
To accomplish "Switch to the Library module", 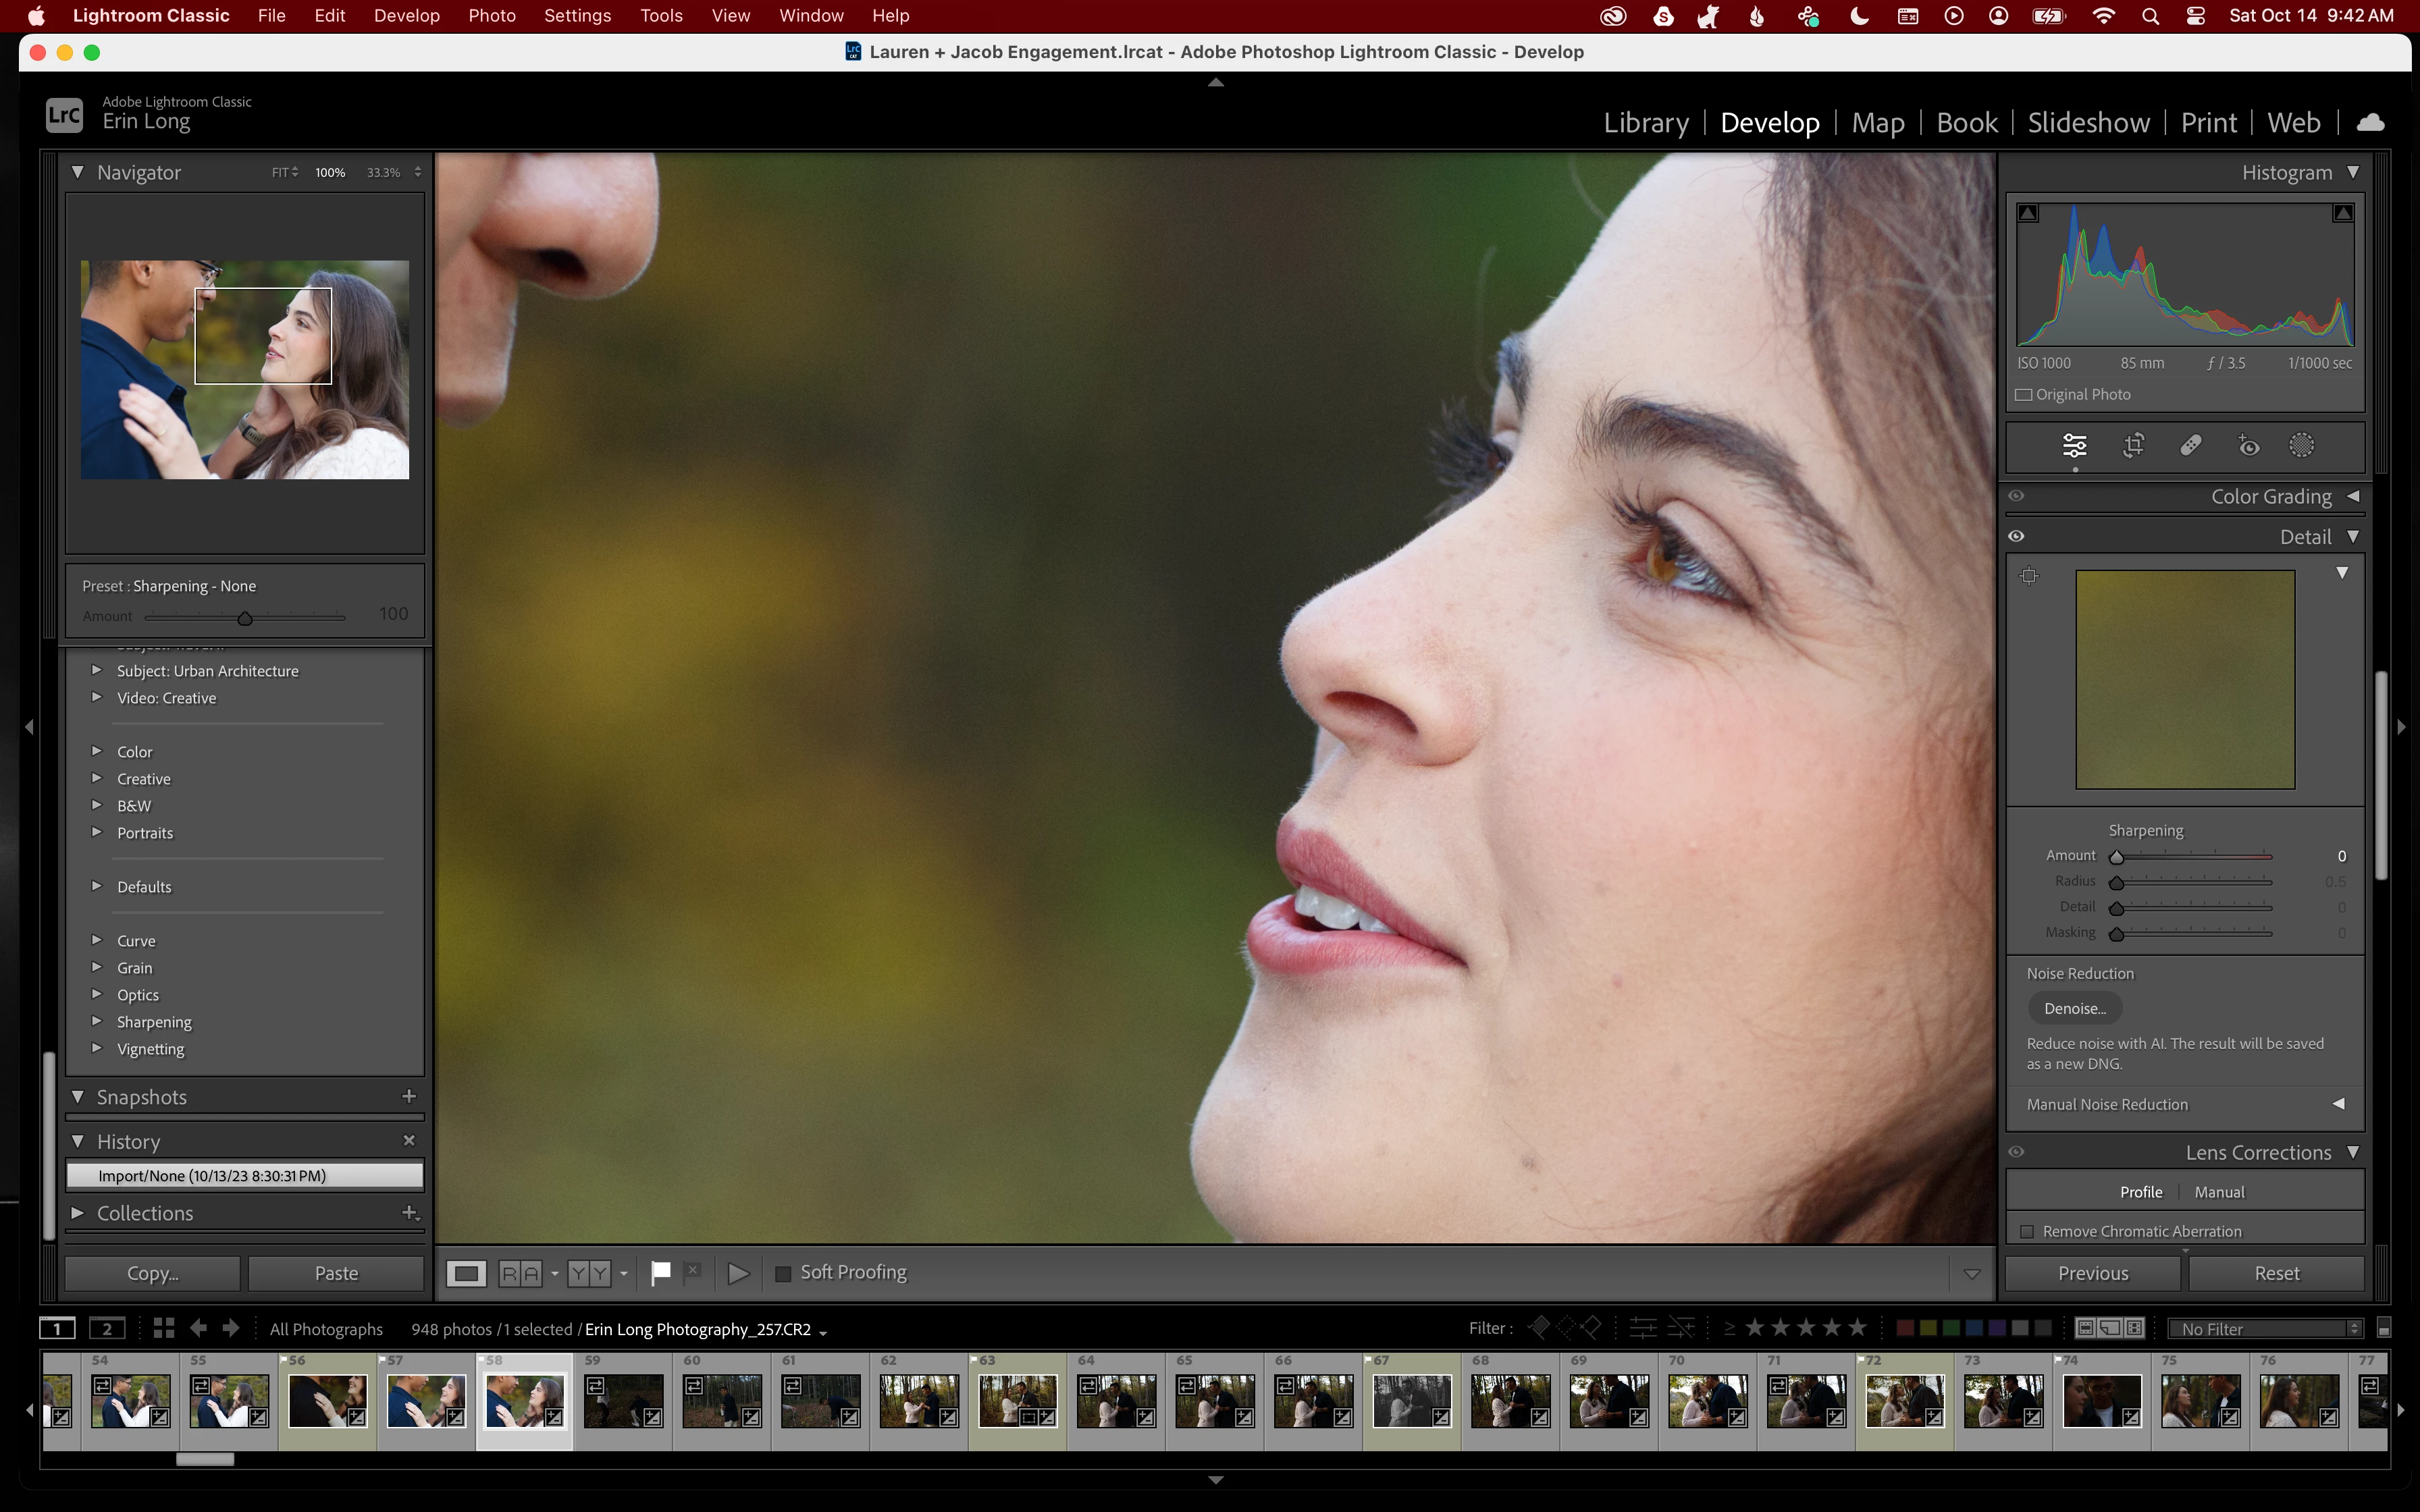I will click(x=1645, y=123).
